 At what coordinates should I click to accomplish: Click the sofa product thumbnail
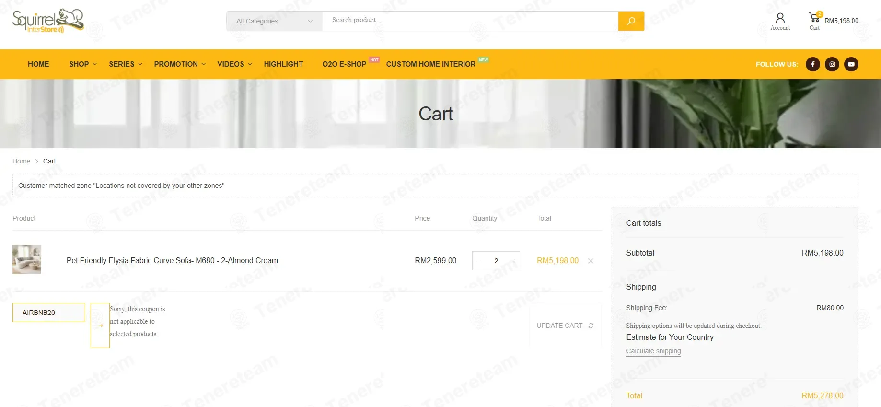27,259
